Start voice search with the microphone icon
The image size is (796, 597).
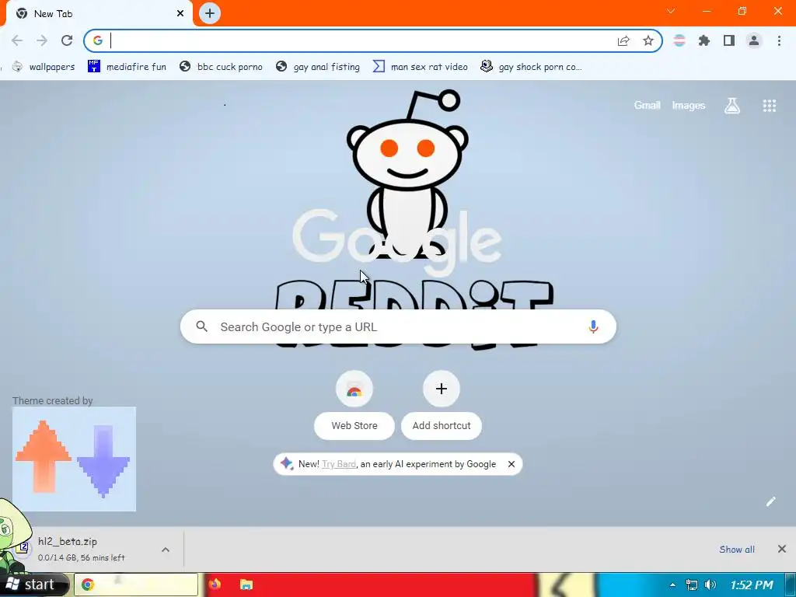point(593,327)
